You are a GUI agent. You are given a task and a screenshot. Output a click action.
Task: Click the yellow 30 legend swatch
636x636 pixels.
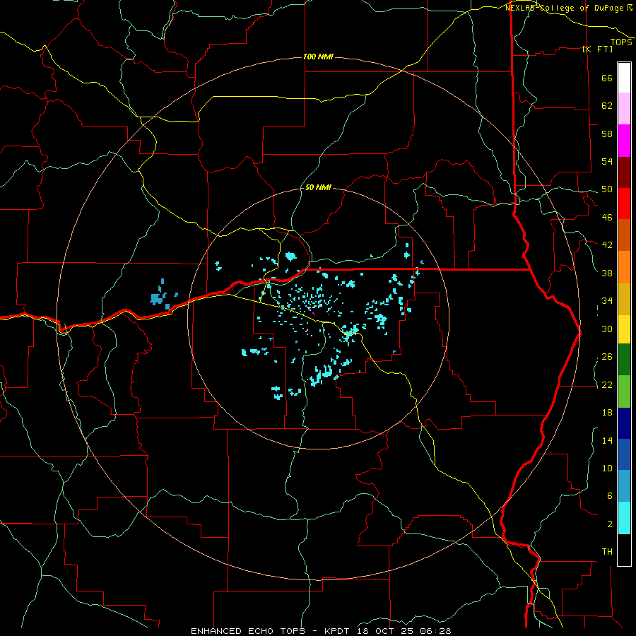[624, 329]
